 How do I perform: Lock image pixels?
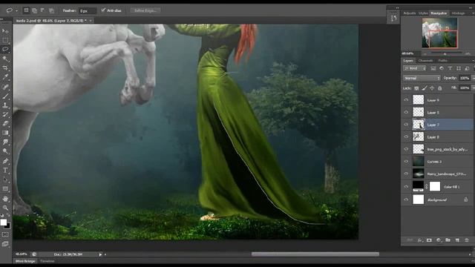[425, 88]
